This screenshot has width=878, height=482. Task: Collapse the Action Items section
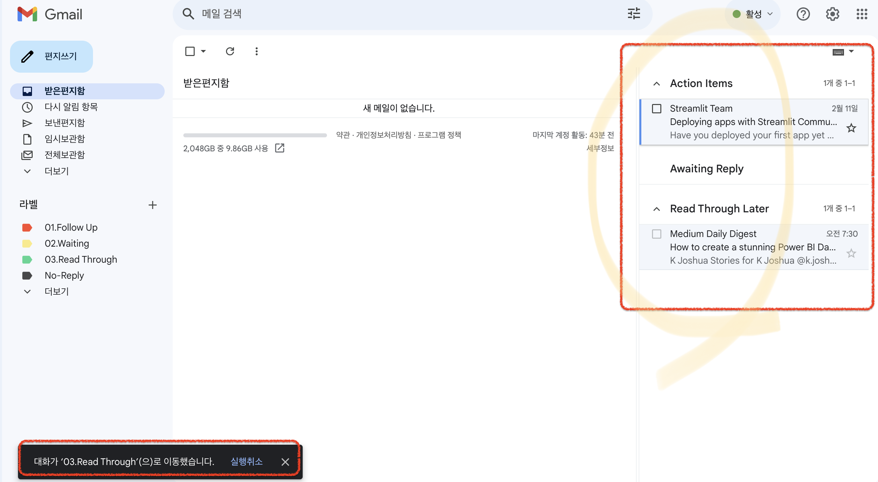[656, 83]
